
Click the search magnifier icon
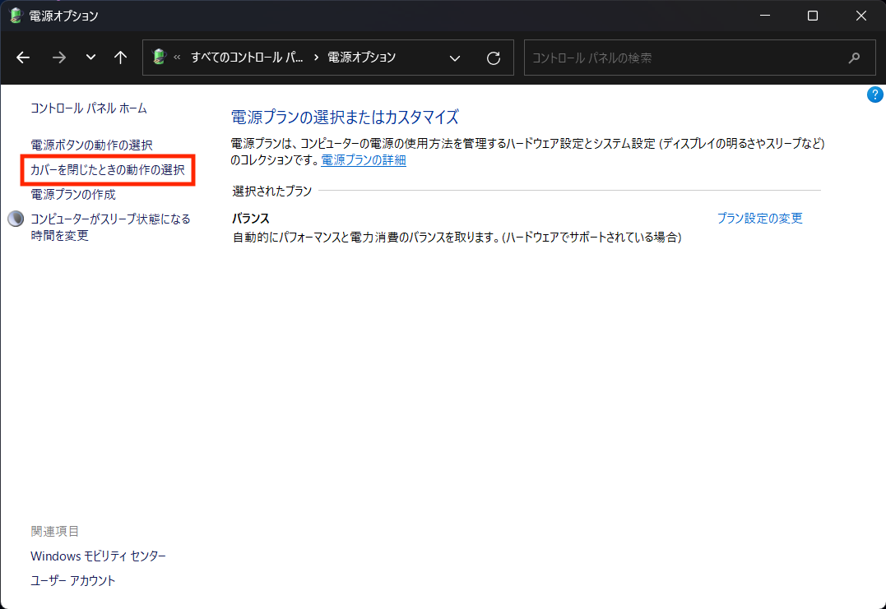tap(855, 58)
